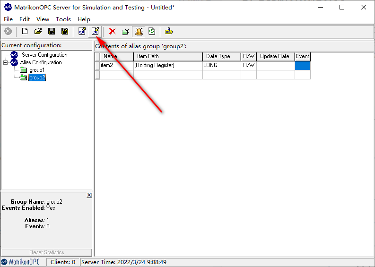Open the Help menu
This screenshot has width=375, height=267.
(84, 19)
